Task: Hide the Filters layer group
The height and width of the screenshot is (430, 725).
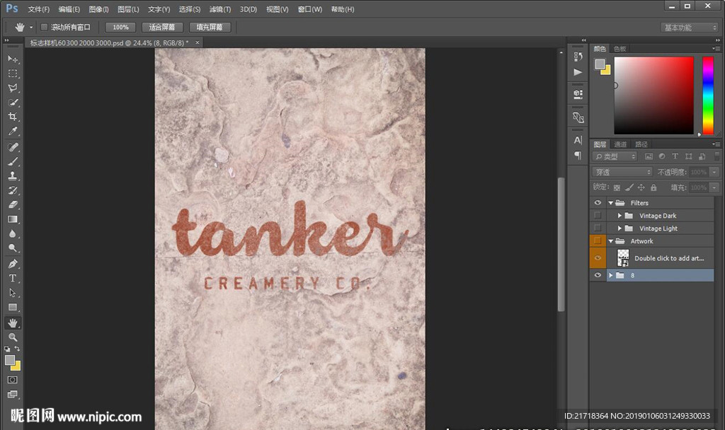Action: (598, 203)
